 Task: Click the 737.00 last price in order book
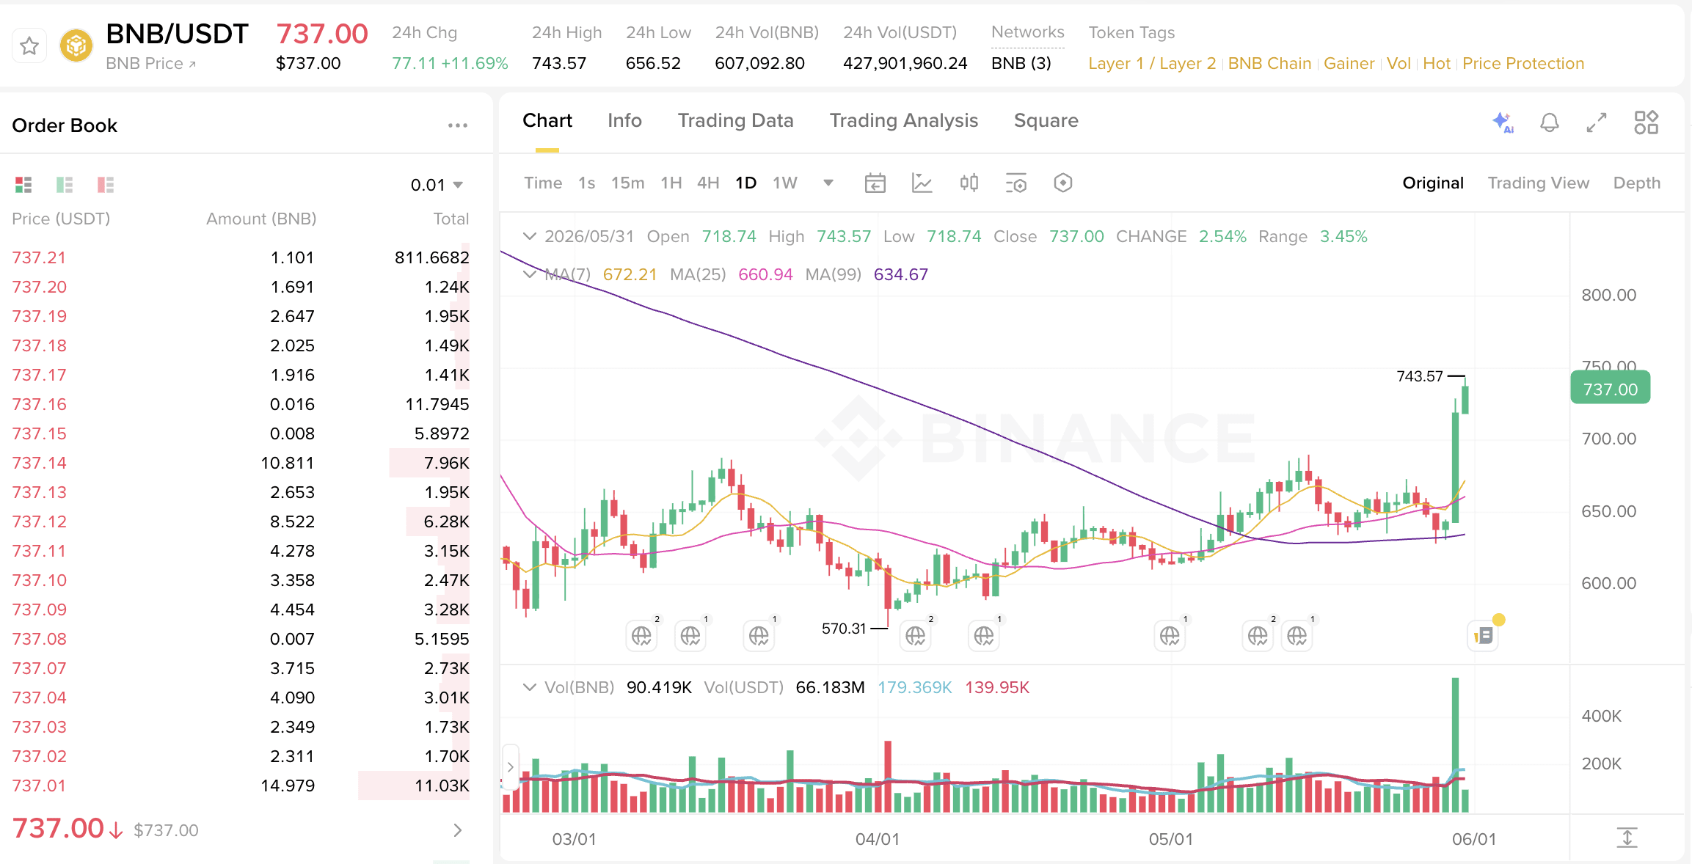pyautogui.click(x=58, y=829)
